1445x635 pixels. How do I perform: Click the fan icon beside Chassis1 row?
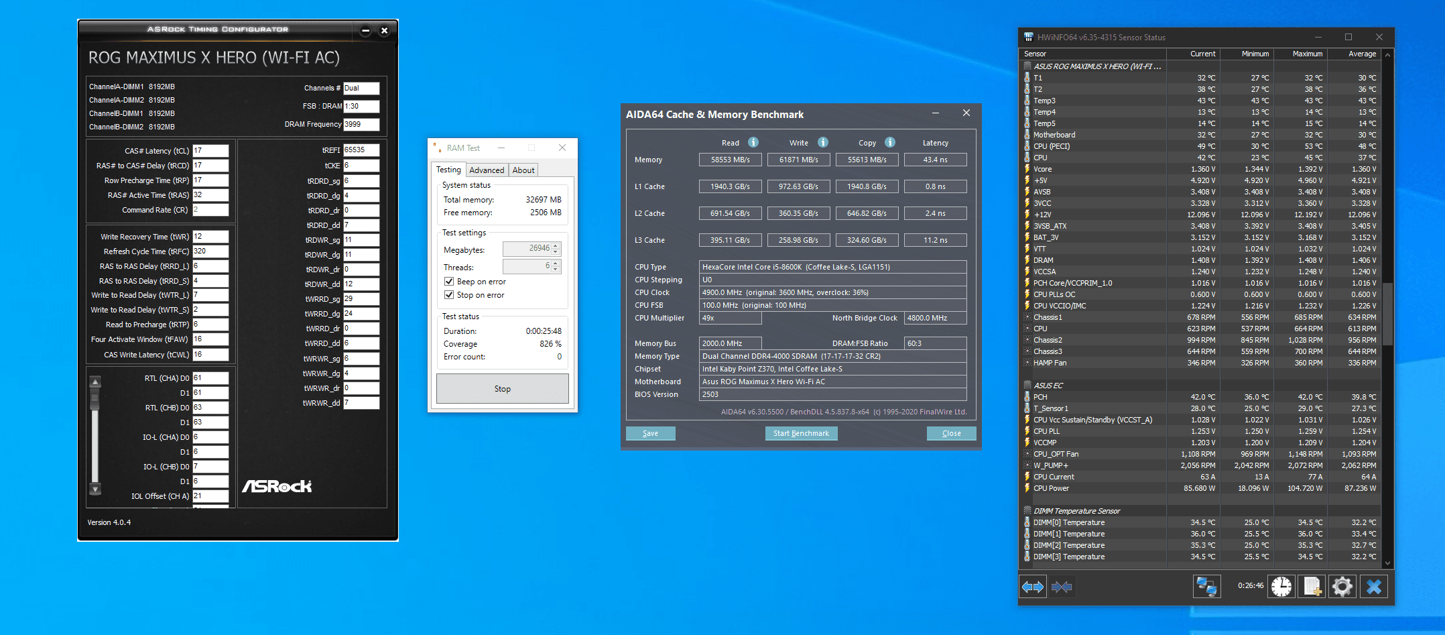point(1027,317)
